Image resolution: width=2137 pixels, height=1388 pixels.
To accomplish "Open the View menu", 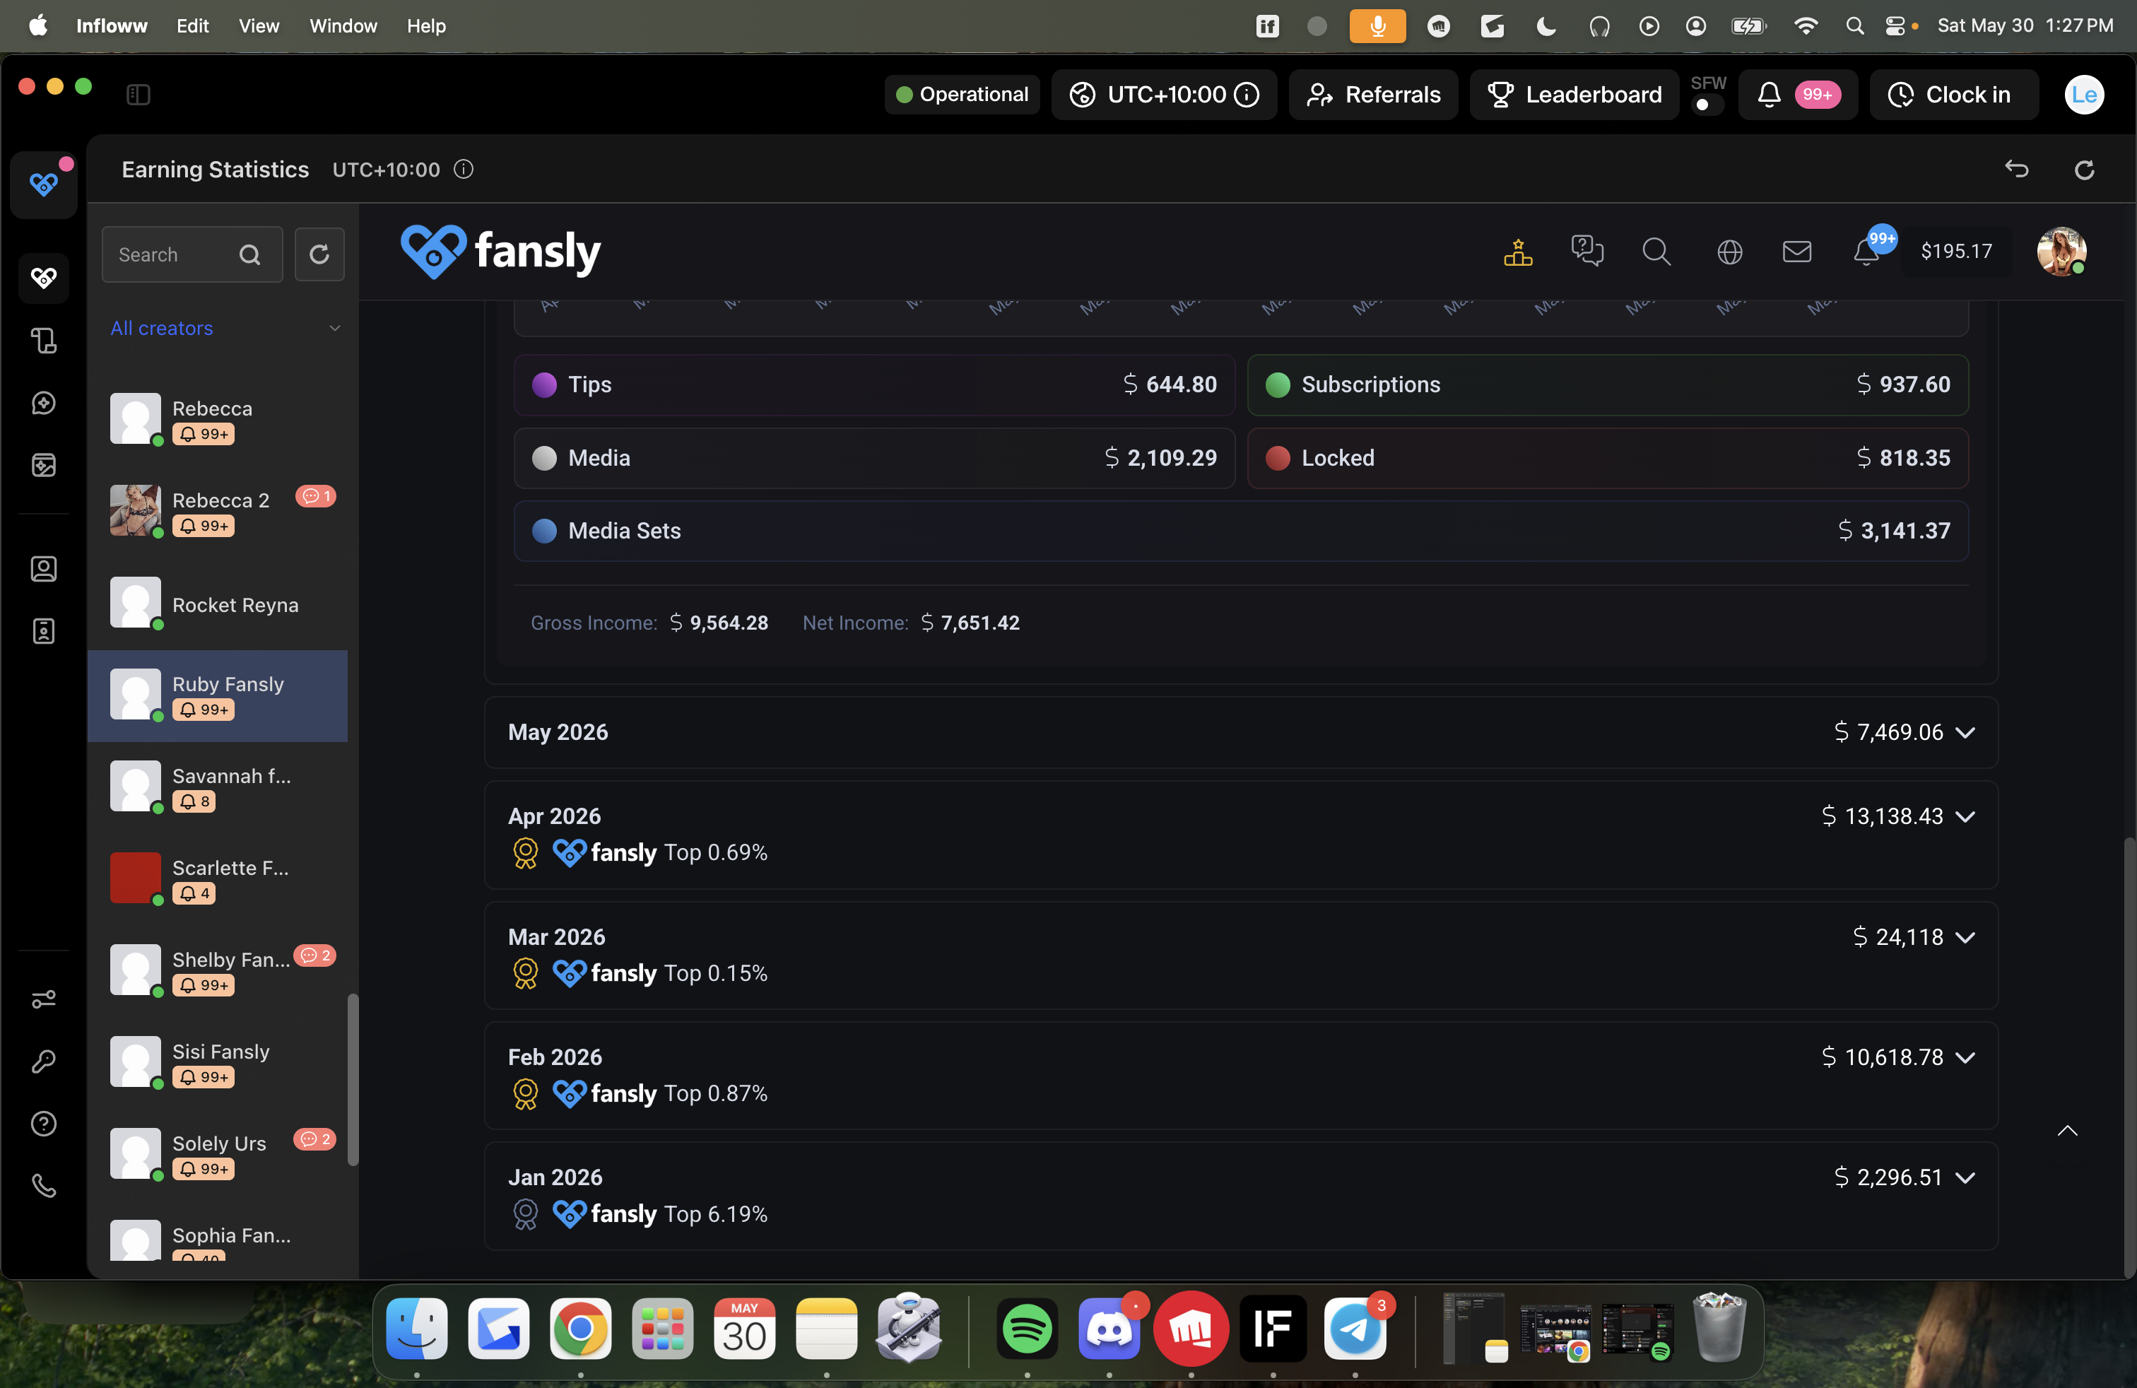I will pos(259,26).
